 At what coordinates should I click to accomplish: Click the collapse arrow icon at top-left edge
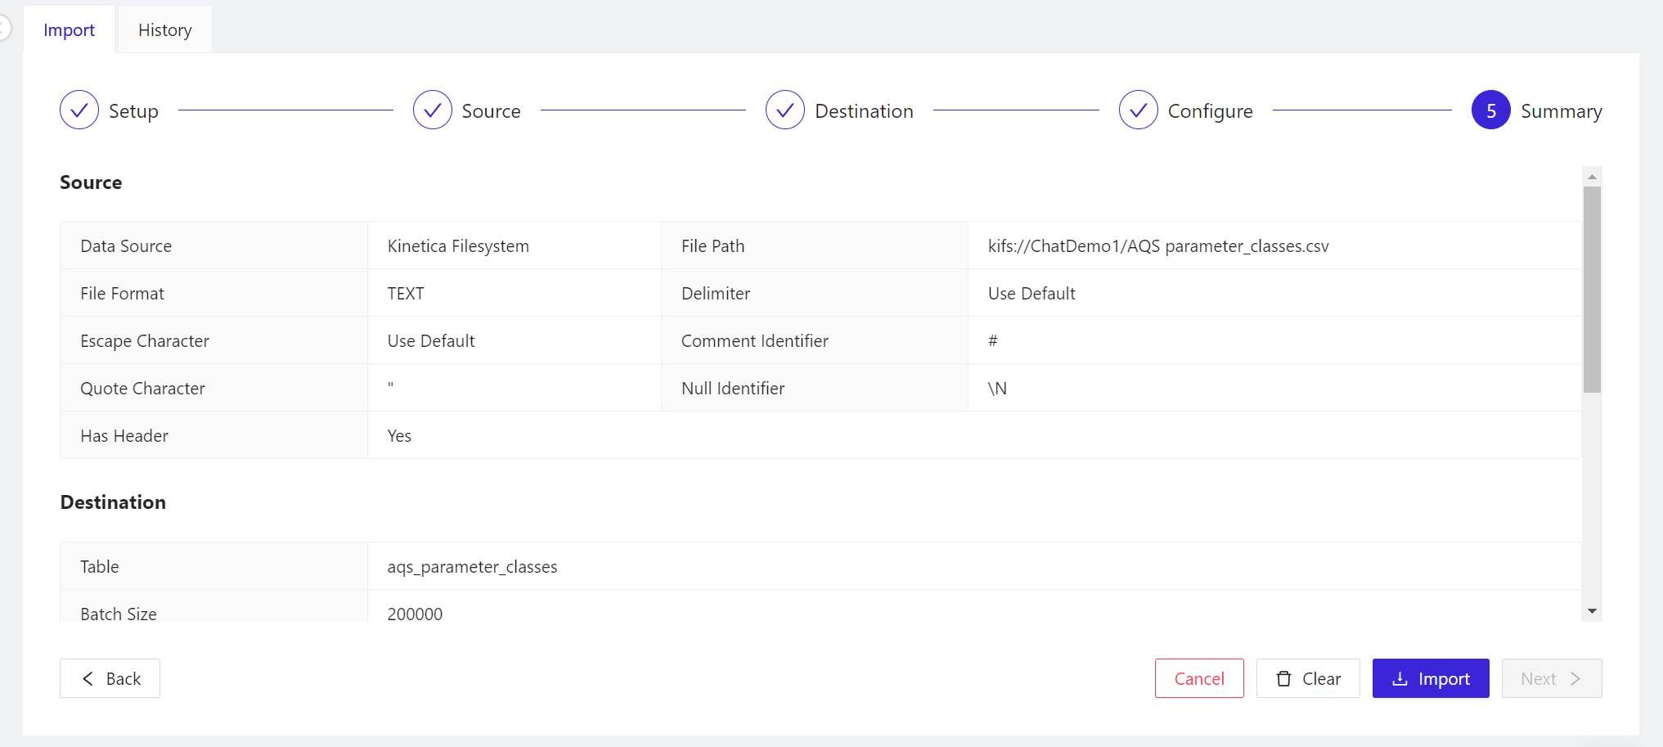[4, 29]
